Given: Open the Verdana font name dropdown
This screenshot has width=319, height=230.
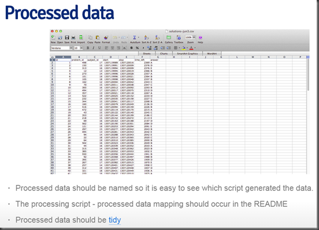Looking at the screenshot, I should coord(71,48).
